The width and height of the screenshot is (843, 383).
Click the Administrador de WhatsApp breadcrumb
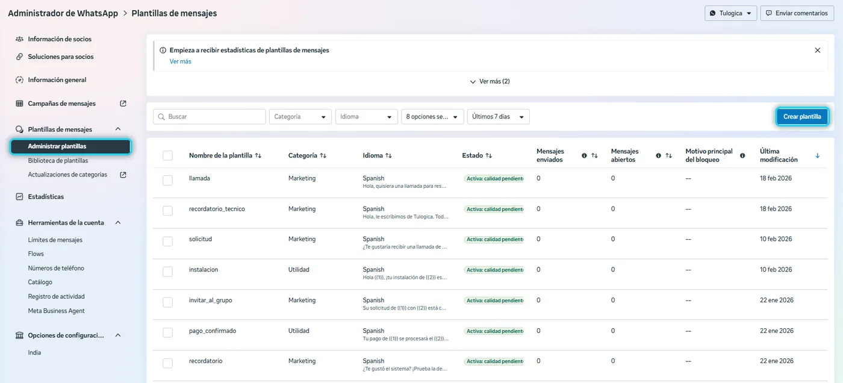tap(63, 13)
